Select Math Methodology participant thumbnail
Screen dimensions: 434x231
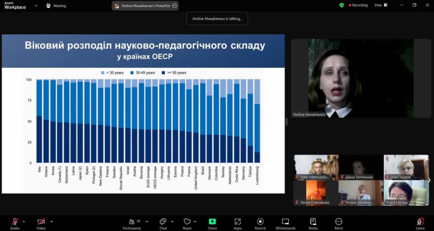[x=316, y=167]
